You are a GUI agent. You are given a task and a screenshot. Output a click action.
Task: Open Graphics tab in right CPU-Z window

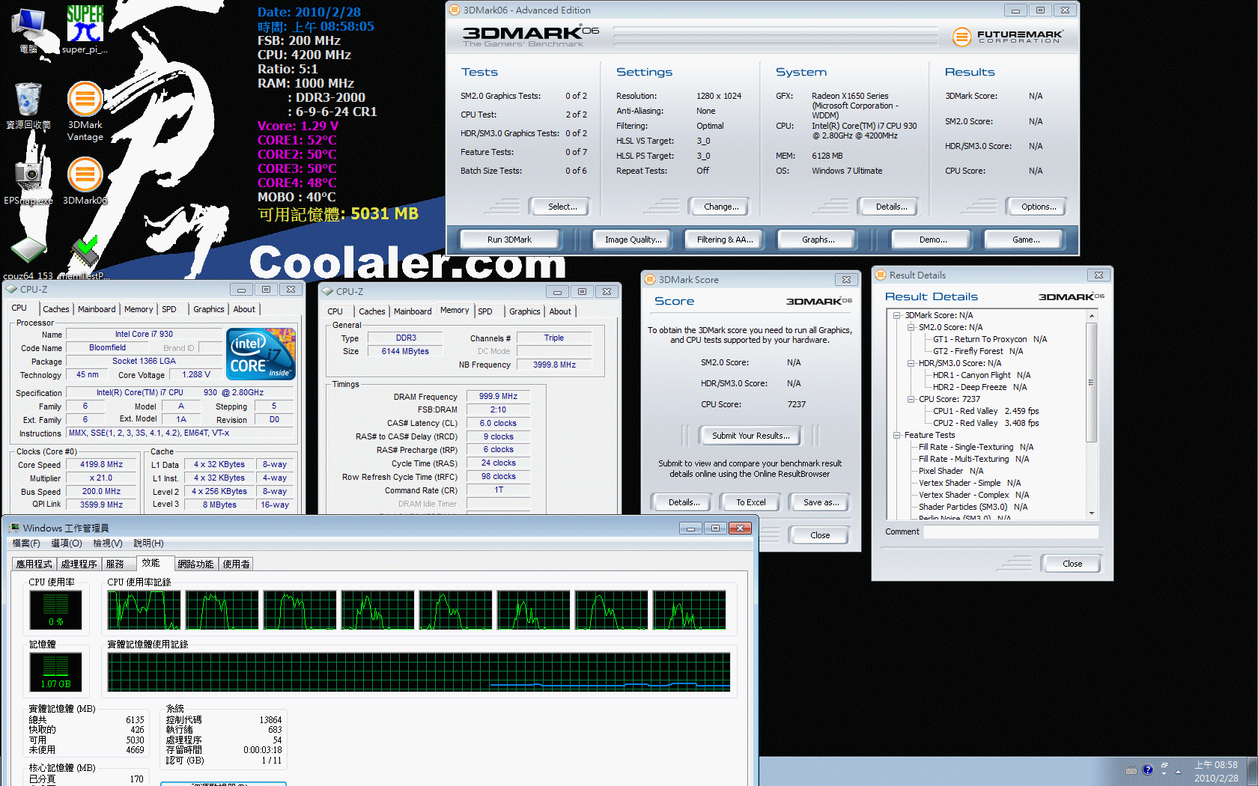524,311
